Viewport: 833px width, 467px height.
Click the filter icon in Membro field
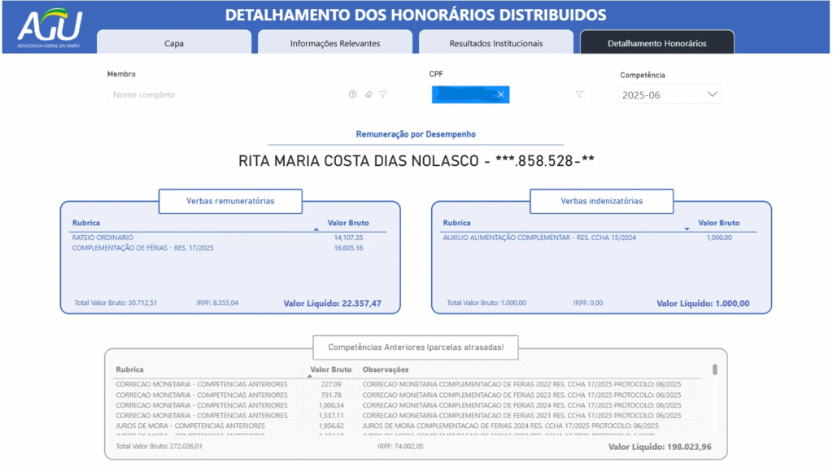tap(383, 94)
